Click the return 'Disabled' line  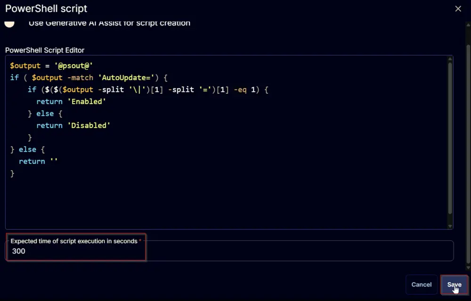[73, 125]
